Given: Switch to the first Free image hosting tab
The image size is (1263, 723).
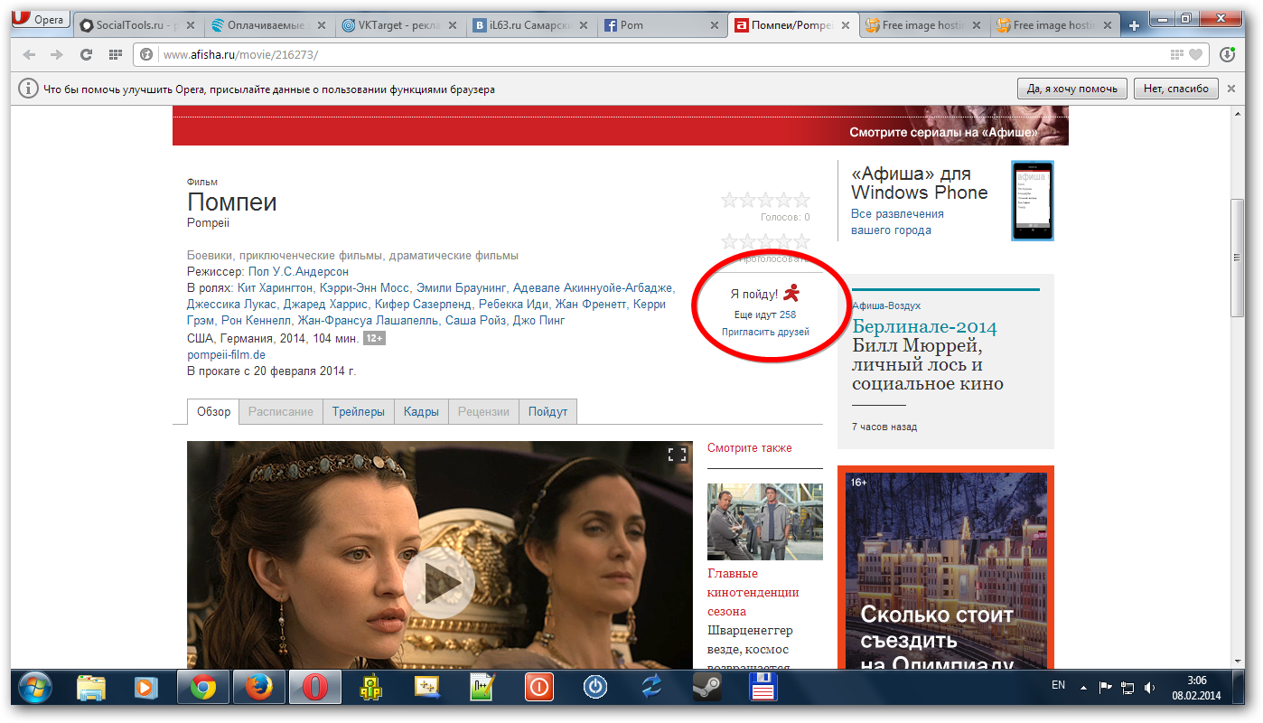Looking at the screenshot, I should 923,25.
